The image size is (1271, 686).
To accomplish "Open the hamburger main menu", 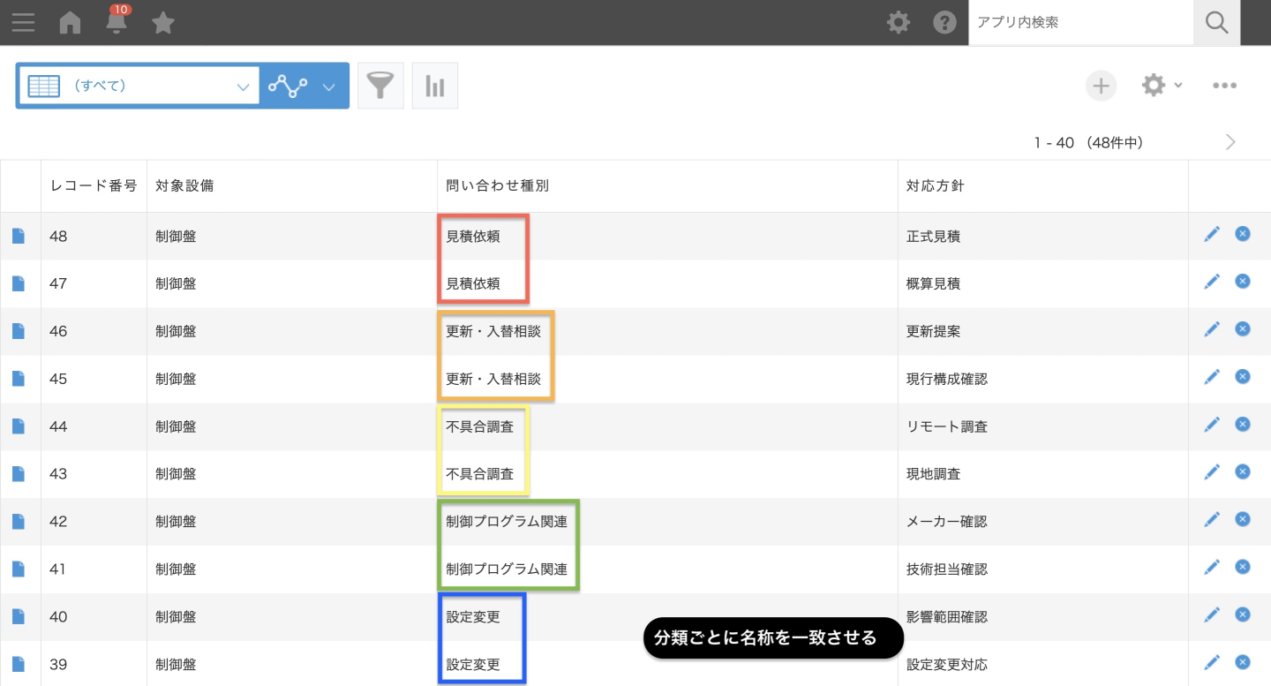I will (23, 22).
